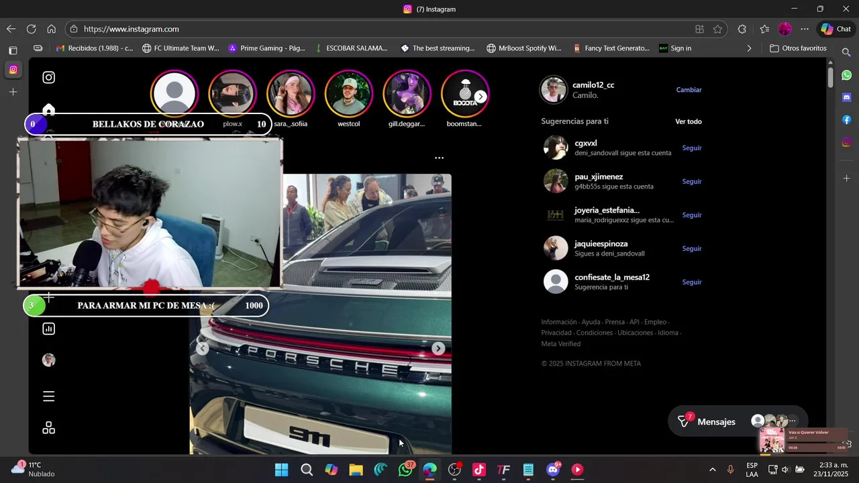Click the Instagram logo in the sidebar
This screenshot has width=859, height=483.
pyautogui.click(x=48, y=77)
